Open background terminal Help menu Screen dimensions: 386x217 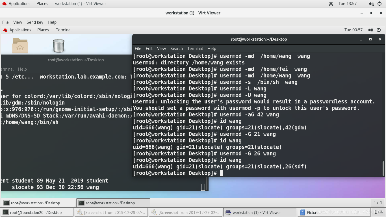click(22, 69)
